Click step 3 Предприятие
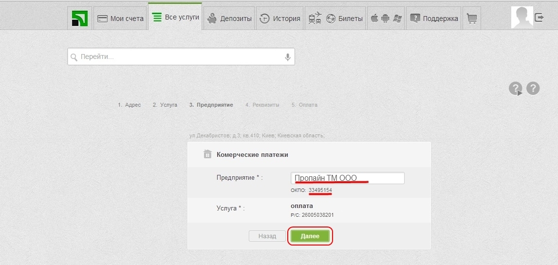Viewport: 558px width, 265px height. pyautogui.click(x=211, y=105)
